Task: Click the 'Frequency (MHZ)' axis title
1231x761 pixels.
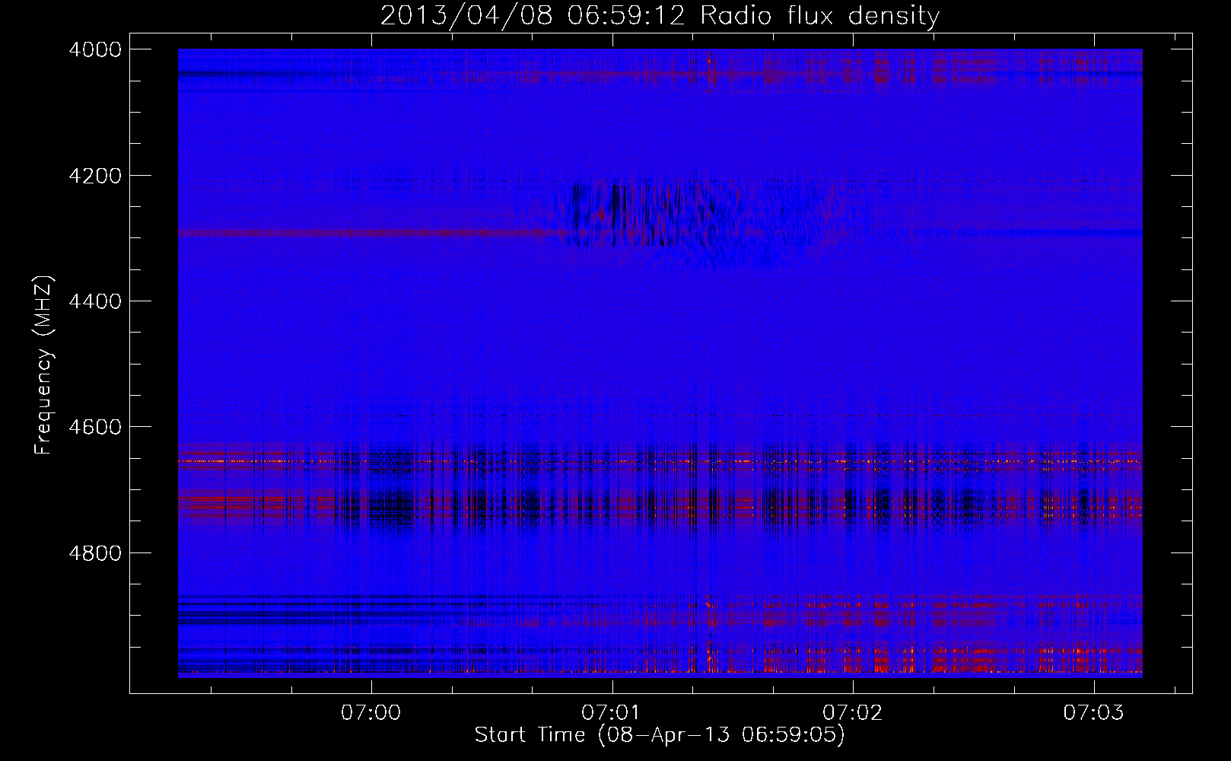Action: pyautogui.click(x=44, y=365)
